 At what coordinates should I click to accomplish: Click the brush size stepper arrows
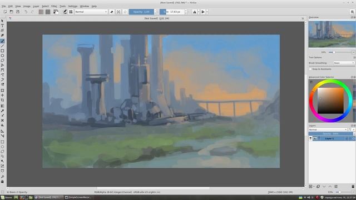click(186, 12)
